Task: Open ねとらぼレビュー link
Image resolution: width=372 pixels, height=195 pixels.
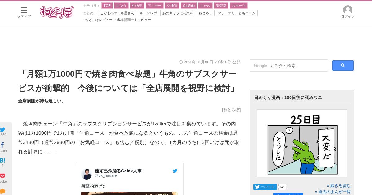Action: click(99, 20)
